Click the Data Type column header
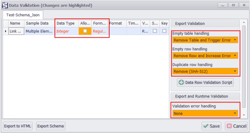The image size is (250, 133). click(x=65, y=23)
